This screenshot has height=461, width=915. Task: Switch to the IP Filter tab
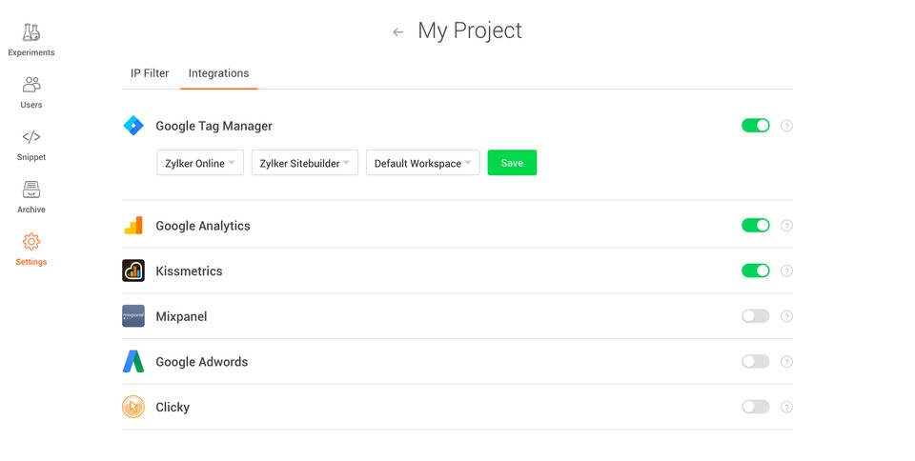(150, 73)
